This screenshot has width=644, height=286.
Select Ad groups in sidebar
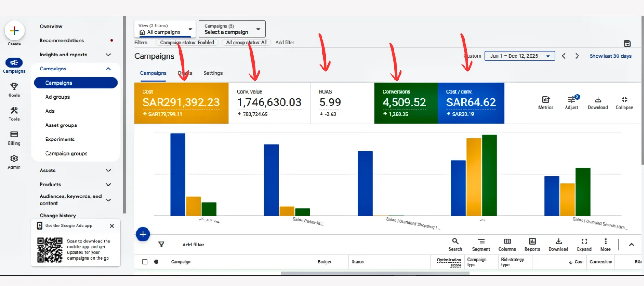point(57,97)
